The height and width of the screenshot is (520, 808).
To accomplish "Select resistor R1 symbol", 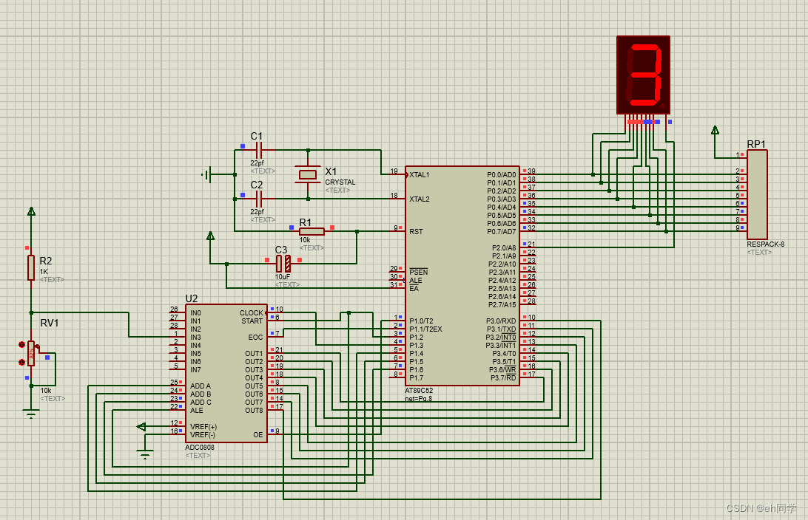I will pos(312,231).
